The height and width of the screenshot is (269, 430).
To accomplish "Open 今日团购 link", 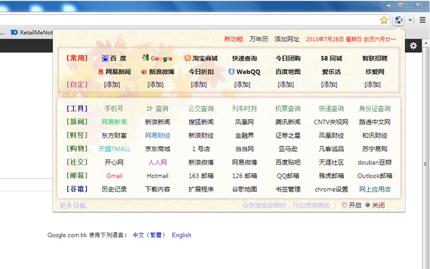I will 288,59.
